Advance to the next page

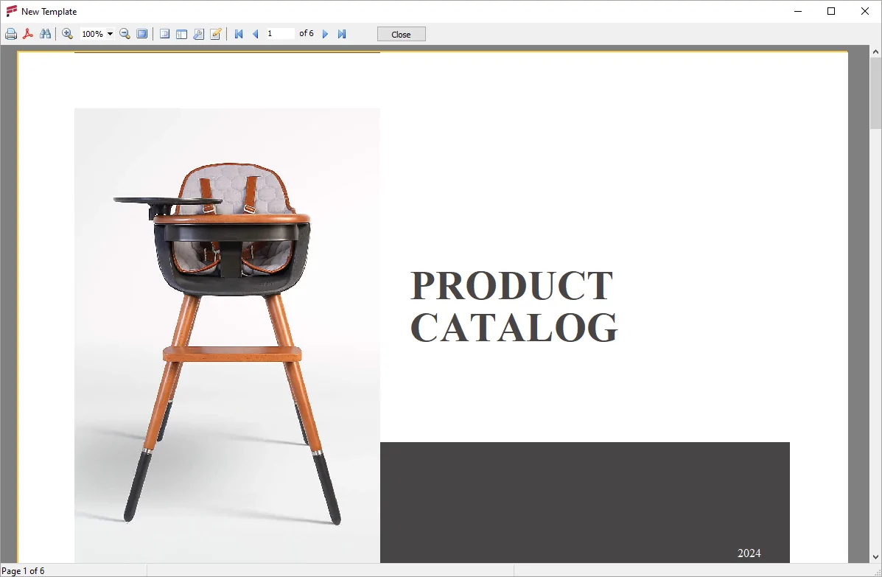(x=325, y=33)
